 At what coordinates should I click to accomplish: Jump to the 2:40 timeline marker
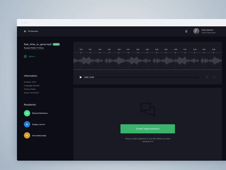(157, 49)
